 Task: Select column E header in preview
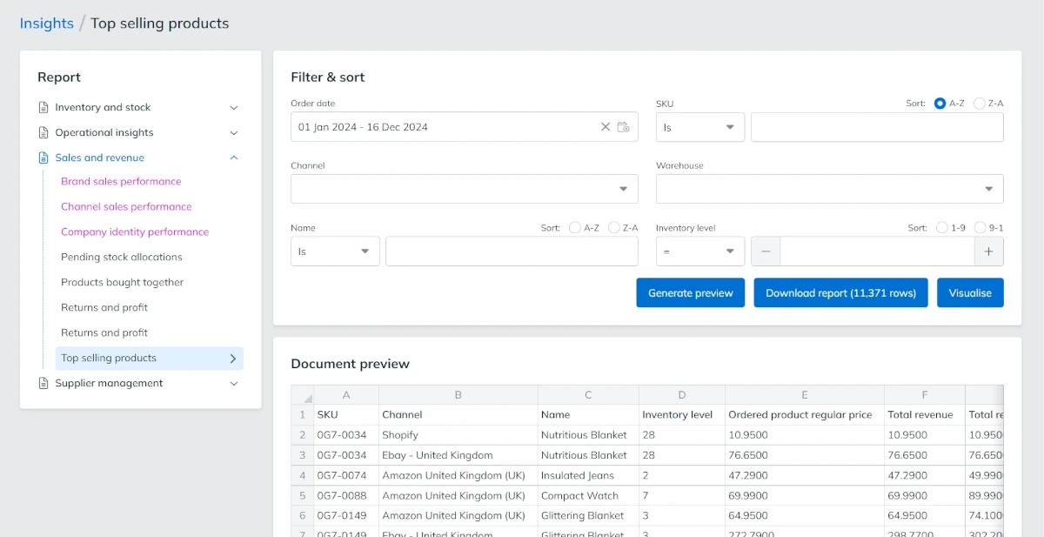click(805, 395)
